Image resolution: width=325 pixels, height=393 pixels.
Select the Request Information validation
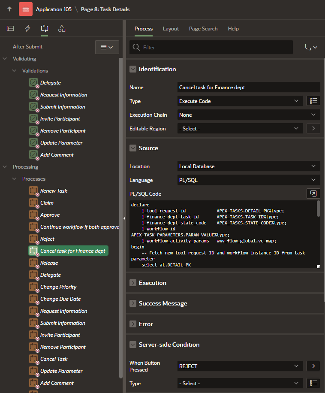(x=63, y=95)
